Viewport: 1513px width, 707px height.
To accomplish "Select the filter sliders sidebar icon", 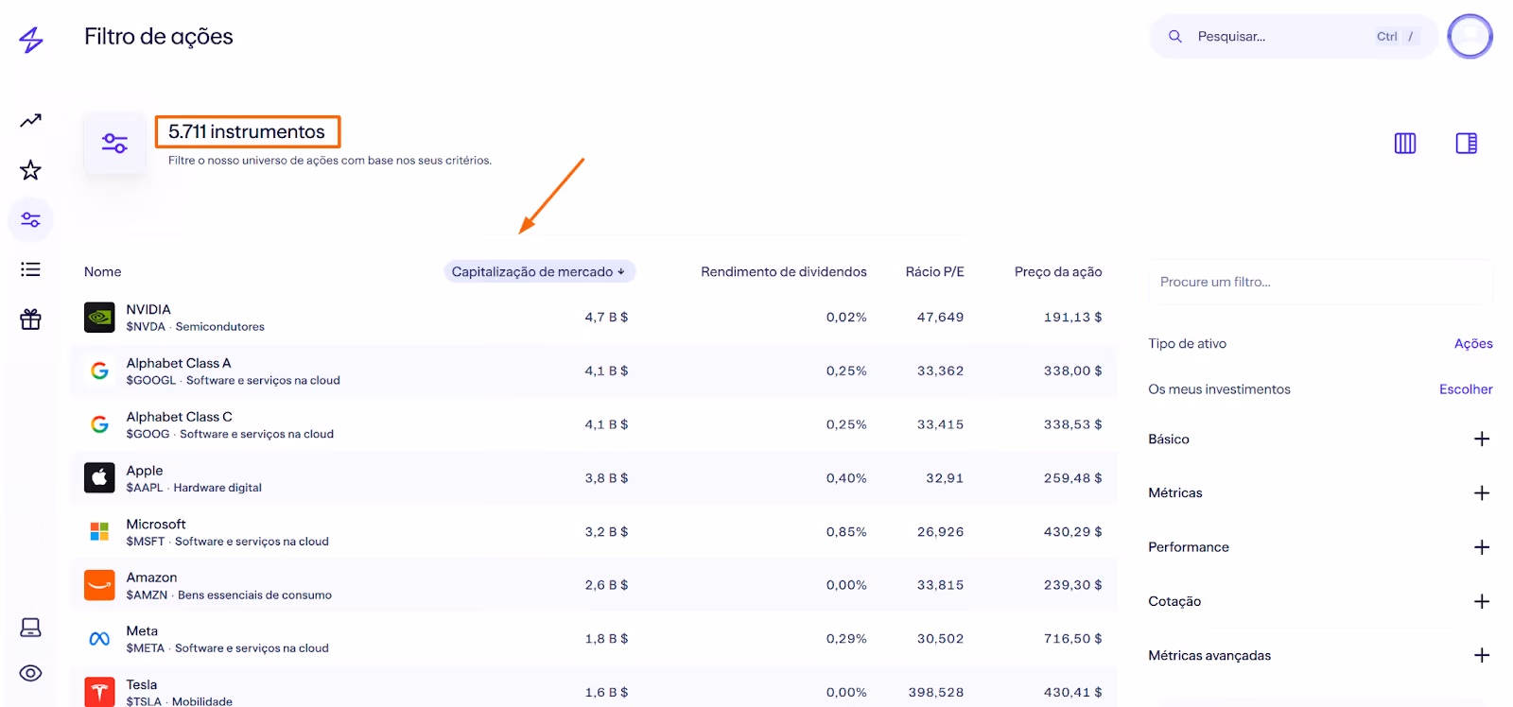I will pos(30,220).
